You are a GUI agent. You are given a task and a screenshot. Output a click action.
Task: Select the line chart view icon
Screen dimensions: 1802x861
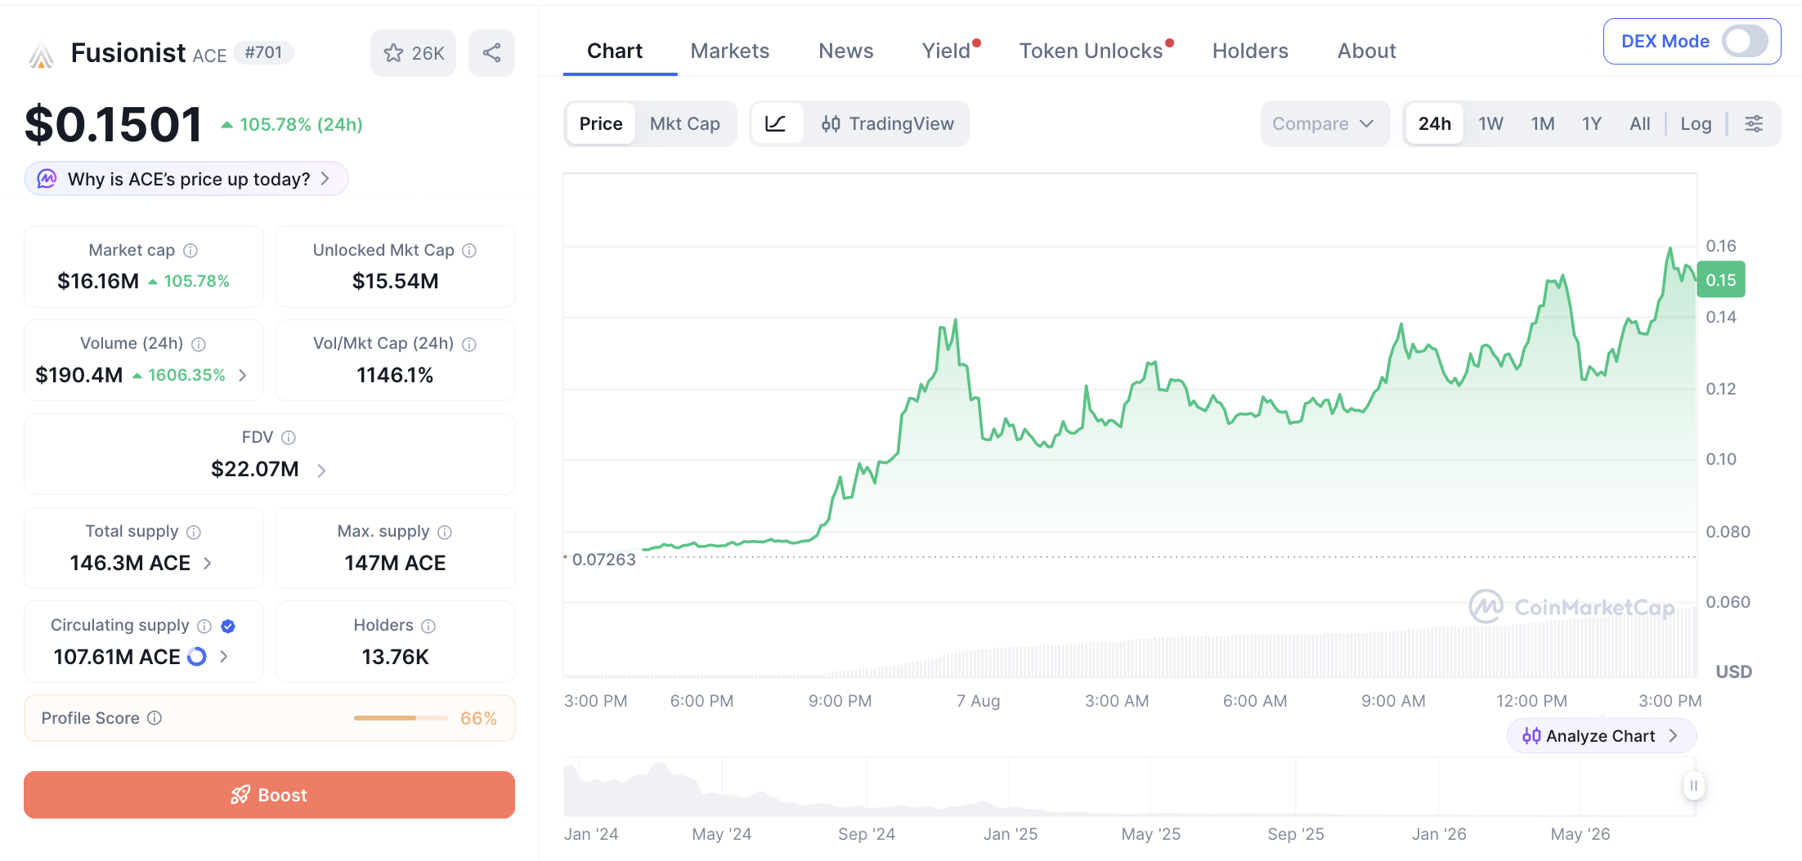point(775,123)
